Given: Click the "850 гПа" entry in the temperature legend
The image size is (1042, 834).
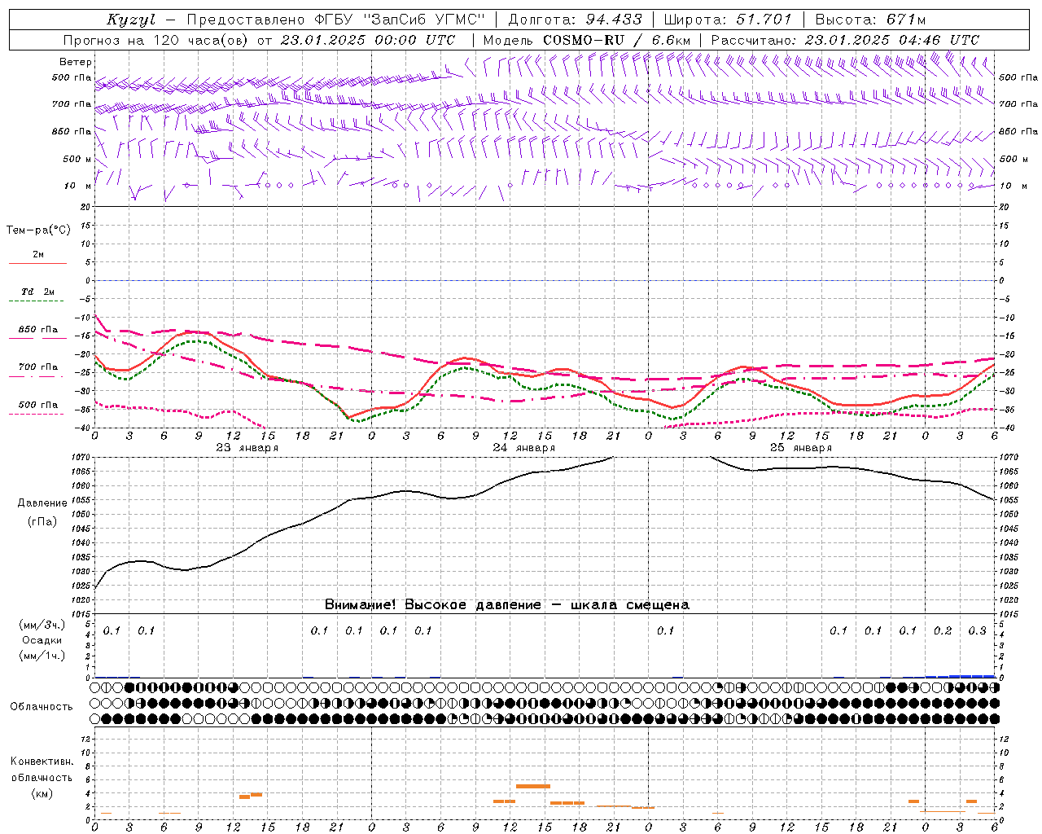Looking at the screenshot, I should [x=38, y=330].
